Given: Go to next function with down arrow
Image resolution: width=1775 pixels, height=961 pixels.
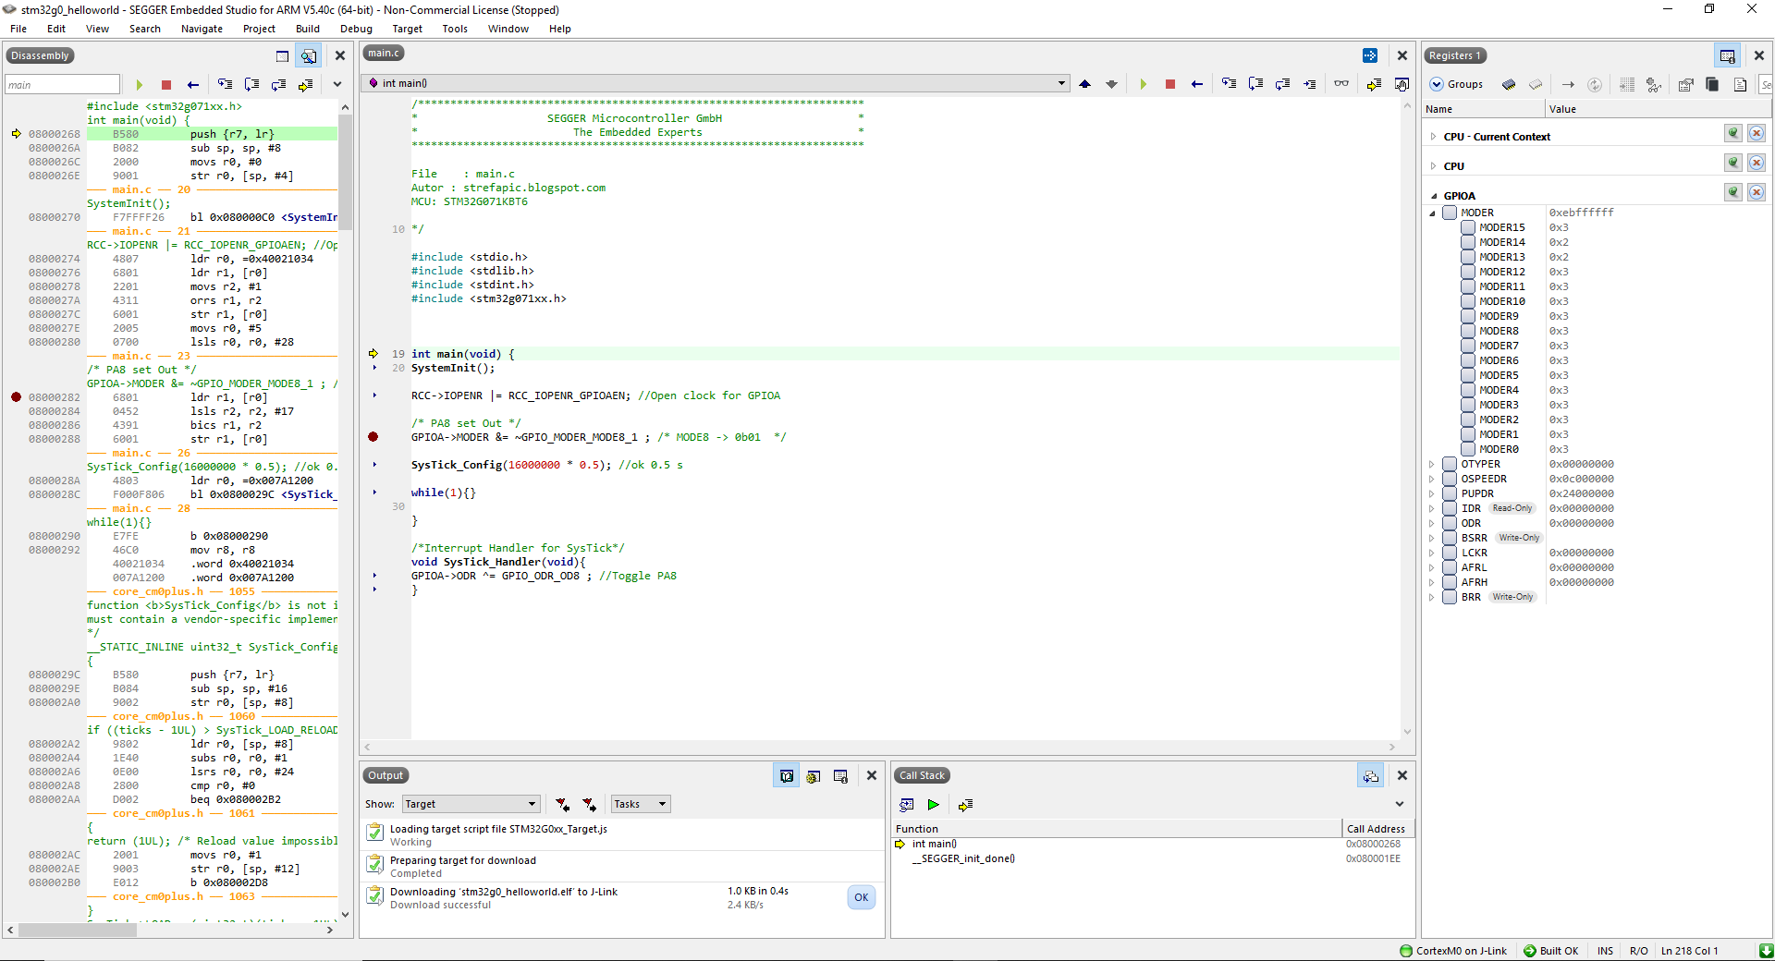Looking at the screenshot, I should pyautogui.click(x=1112, y=84).
